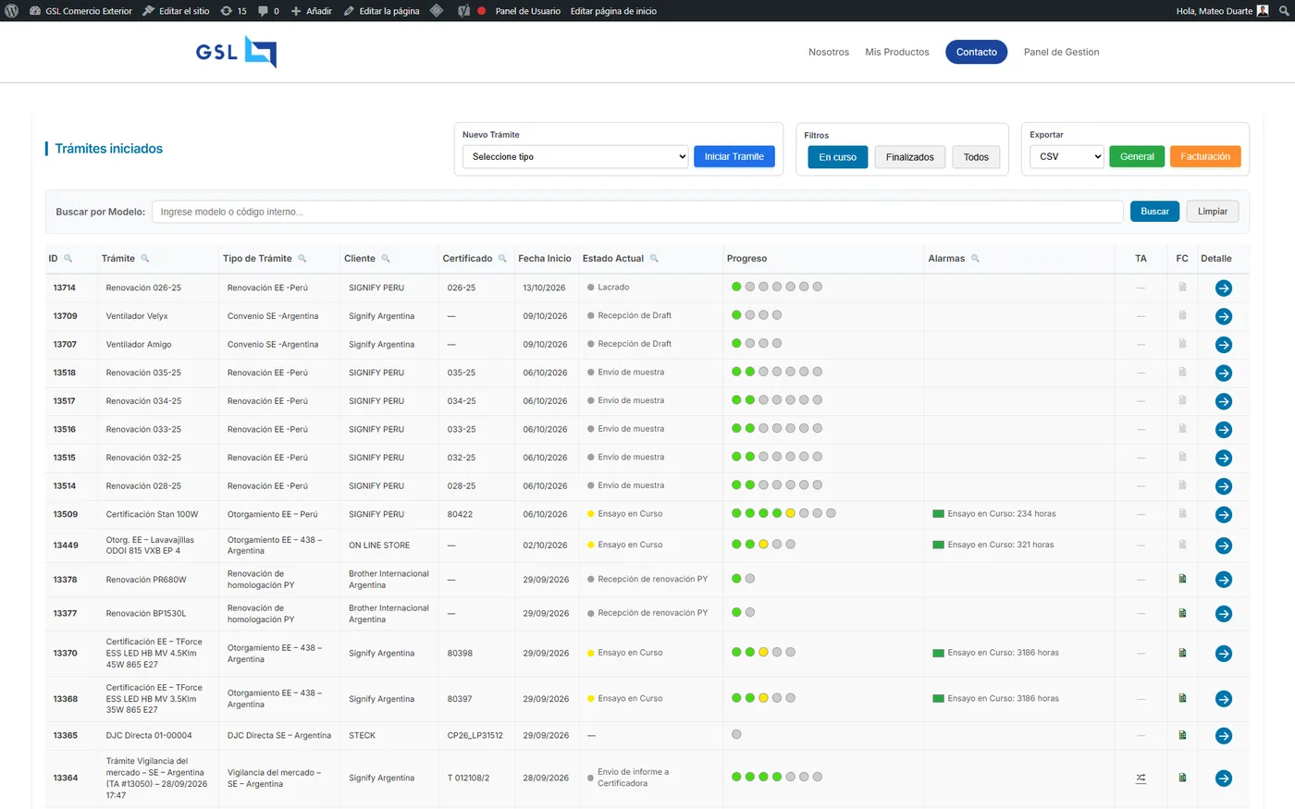This screenshot has height=809, width=1295.
Task: Go to Contacto in the navigation
Action: pyautogui.click(x=976, y=52)
